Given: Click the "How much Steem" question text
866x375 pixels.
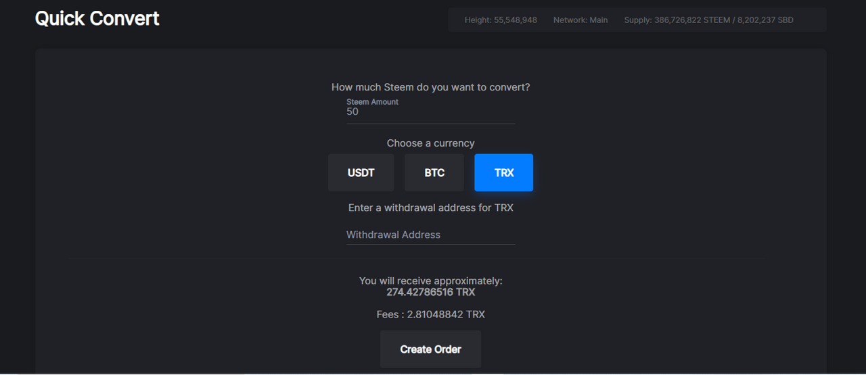Looking at the screenshot, I should [x=430, y=87].
